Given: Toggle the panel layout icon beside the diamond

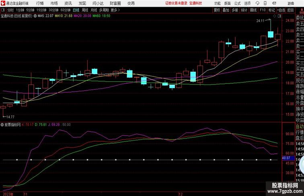Looking at the screenshot, I should click(279, 16).
